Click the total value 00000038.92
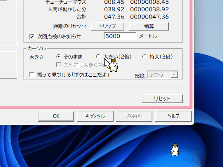Image resolution: width=223 pixels, height=167 pixels. click(x=149, y=9)
